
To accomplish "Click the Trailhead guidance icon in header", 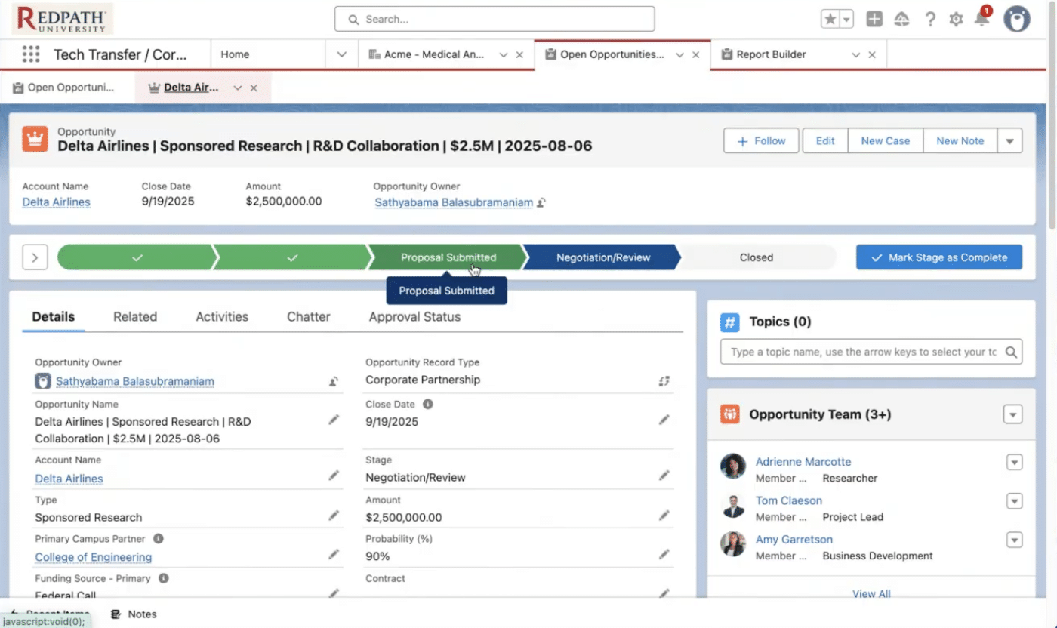I will (x=901, y=20).
